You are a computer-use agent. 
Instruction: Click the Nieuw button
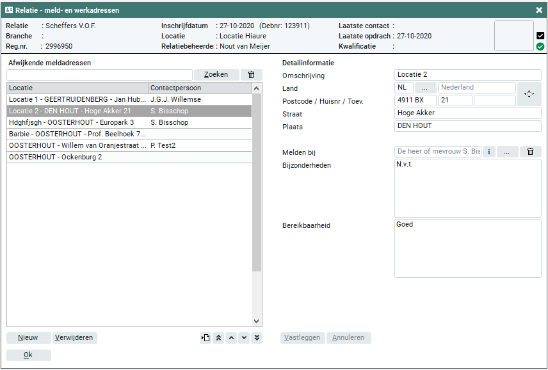coord(28,338)
